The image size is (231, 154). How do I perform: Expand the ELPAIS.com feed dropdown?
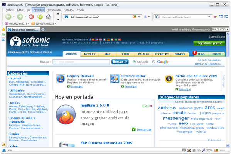[x=56, y=23]
